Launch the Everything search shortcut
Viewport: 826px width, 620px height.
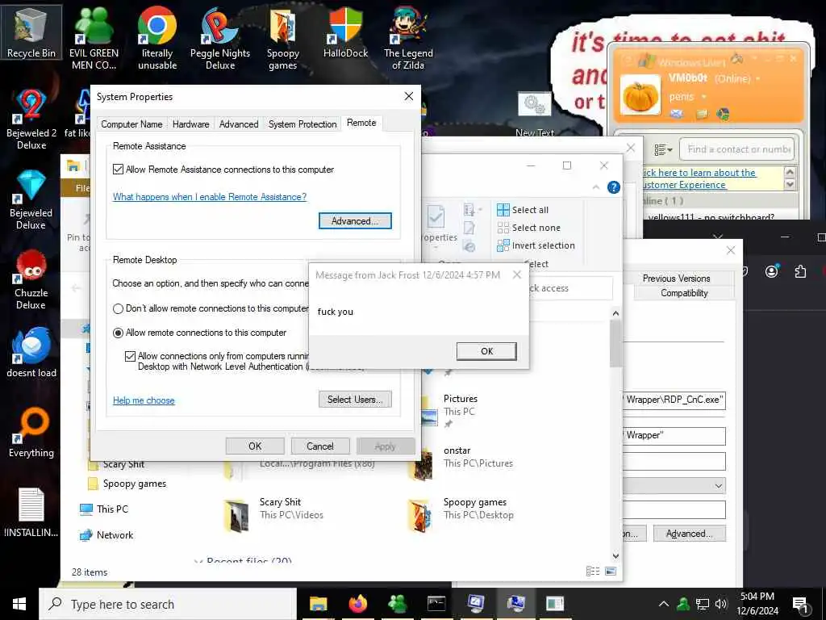(x=31, y=433)
